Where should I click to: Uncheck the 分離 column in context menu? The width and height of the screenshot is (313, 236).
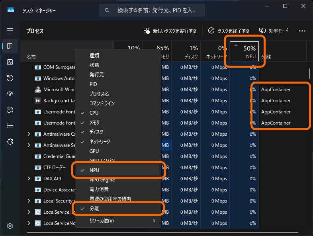pos(118,209)
